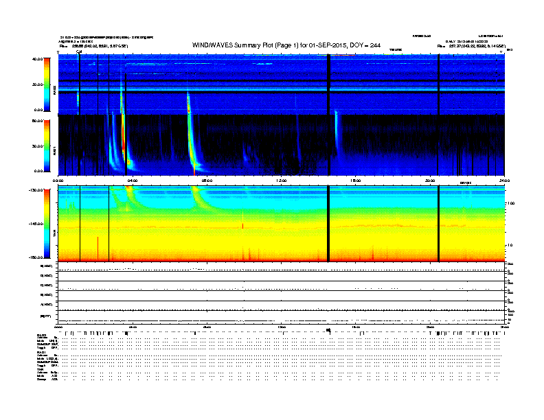Click the black data gap near 20:30 in TNR panel
Viewport: 544px width, 420px height.
(438, 224)
